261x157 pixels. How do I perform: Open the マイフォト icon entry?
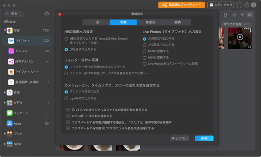pyautogui.click(x=11, y=41)
